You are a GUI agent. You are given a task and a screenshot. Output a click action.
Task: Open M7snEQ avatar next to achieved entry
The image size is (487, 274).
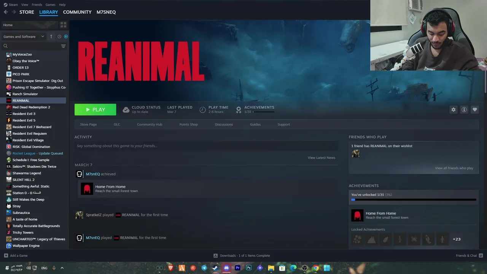pyautogui.click(x=79, y=174)
